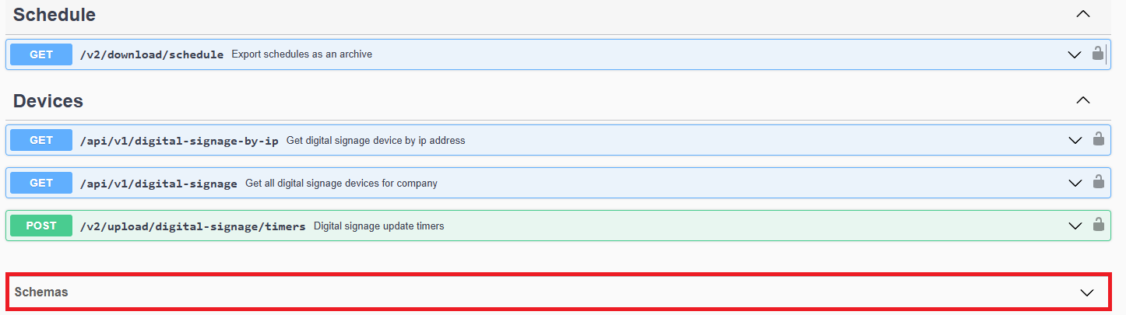Click the GET badge for the schedule export
Screen dimensions: 1126x315
click(41, 54)
